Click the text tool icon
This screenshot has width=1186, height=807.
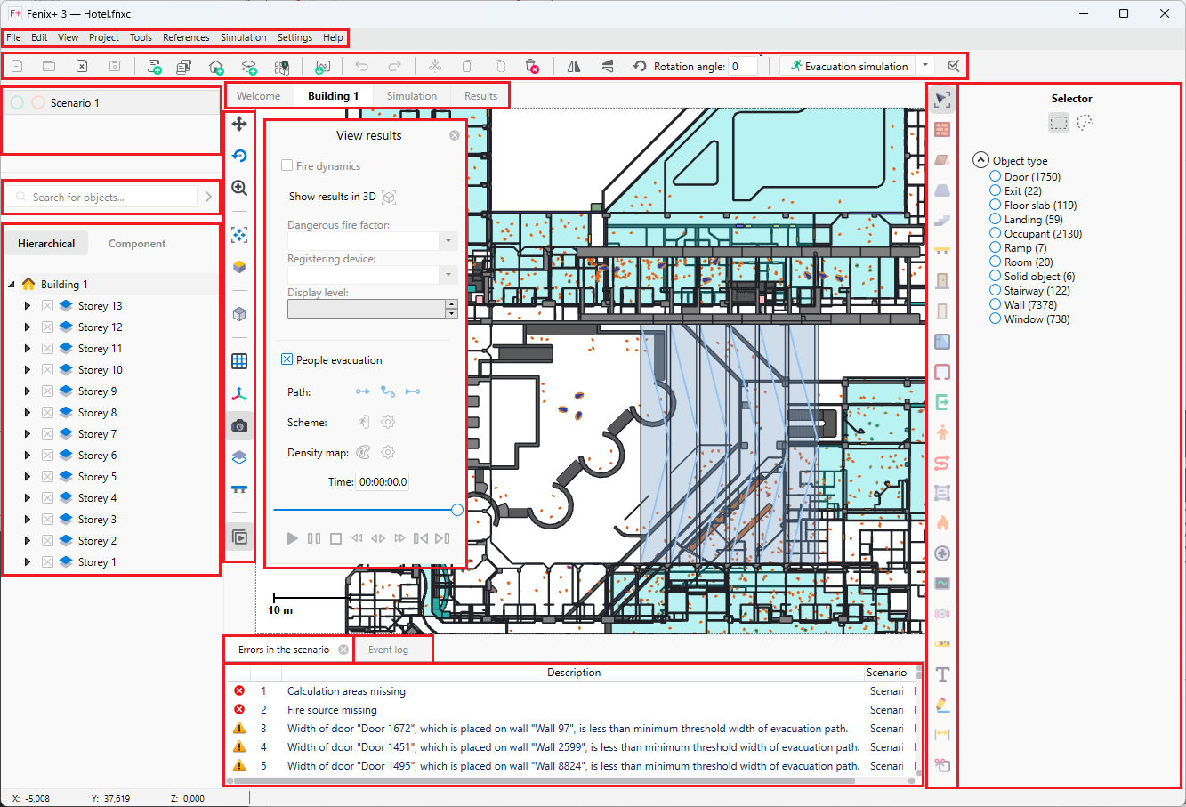click(942, 674)
